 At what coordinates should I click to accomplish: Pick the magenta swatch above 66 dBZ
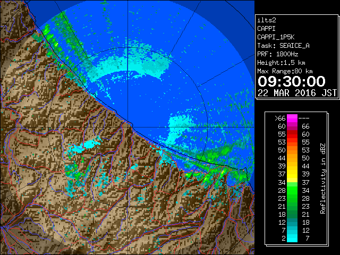tap(292, 118)
